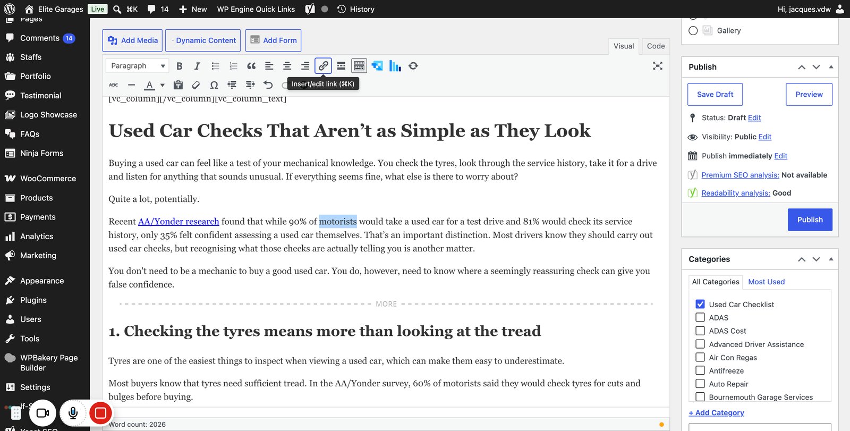
Task: Enable the Air Con Regas category
Action: [700, 357]
